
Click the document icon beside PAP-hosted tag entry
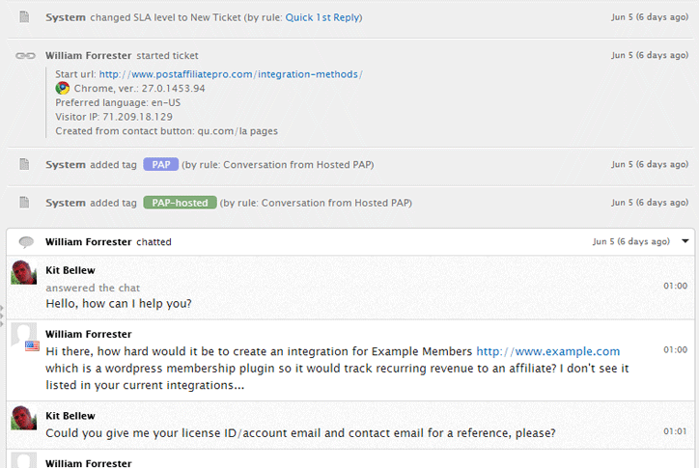(24, 204)
